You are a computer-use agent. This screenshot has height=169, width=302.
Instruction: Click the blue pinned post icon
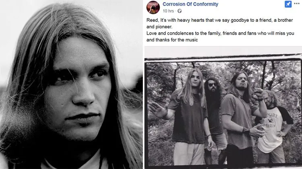click(288, 4)
